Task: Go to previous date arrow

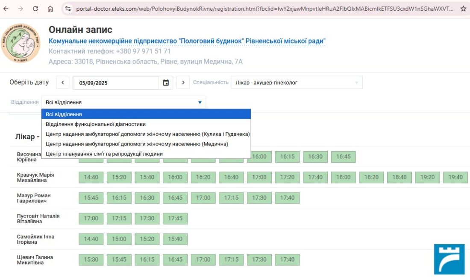Action: click(62, 83)
